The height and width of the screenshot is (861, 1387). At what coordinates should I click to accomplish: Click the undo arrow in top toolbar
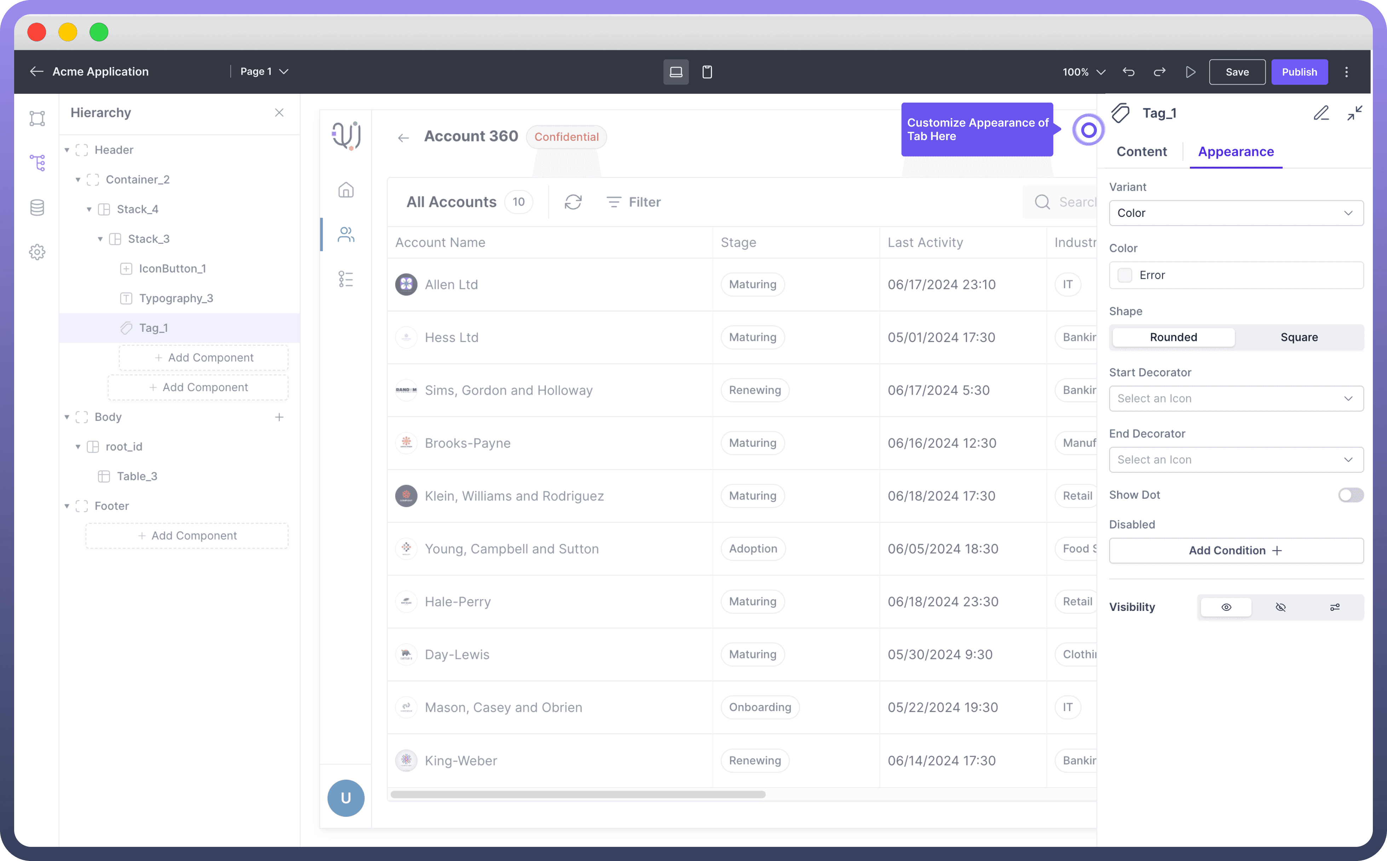(x=1128, y=72)
